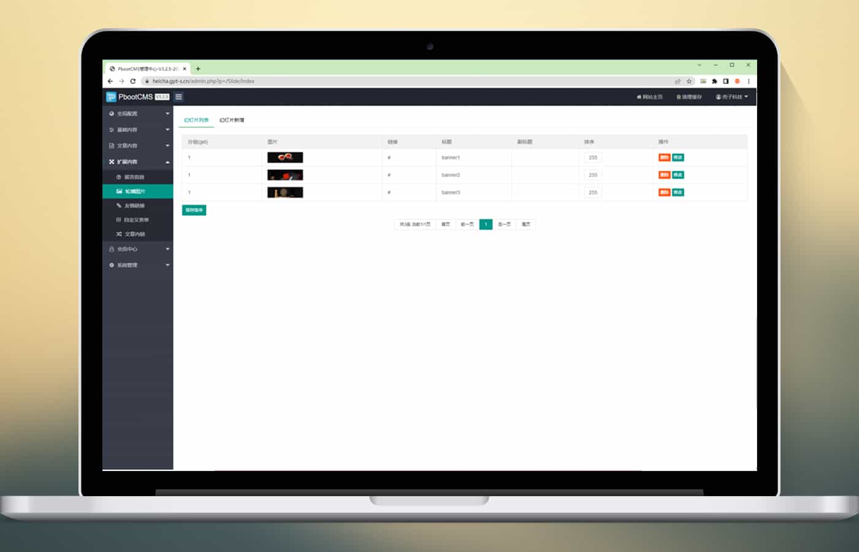The width and height of the screenshot is (859, 552).
Task: Click the PbootCMS logo icon
Action: (111, 97)
